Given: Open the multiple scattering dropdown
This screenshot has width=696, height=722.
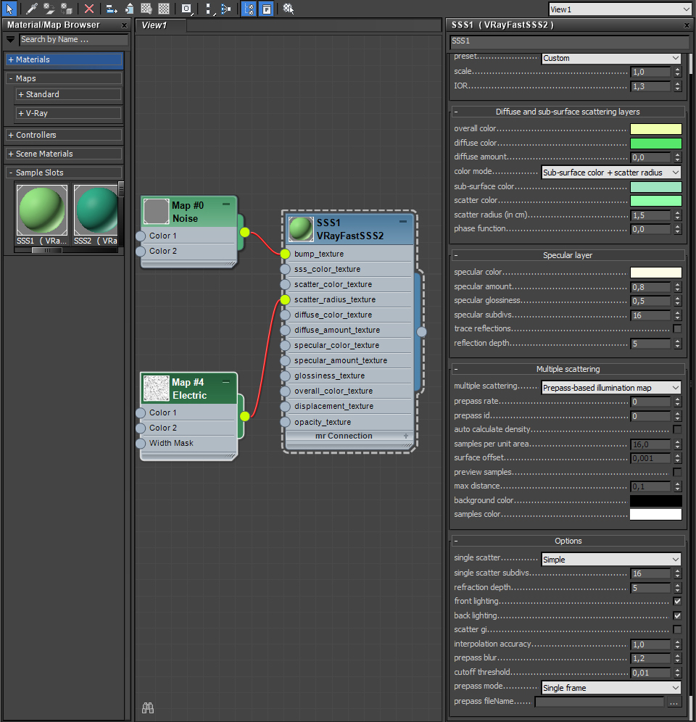Looking at the screenshot, I should click(610, 388).
